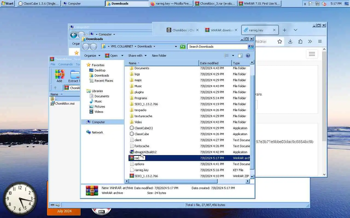Open the Videos library
Viewport: 350px width, 218px height.
point(99,112)
